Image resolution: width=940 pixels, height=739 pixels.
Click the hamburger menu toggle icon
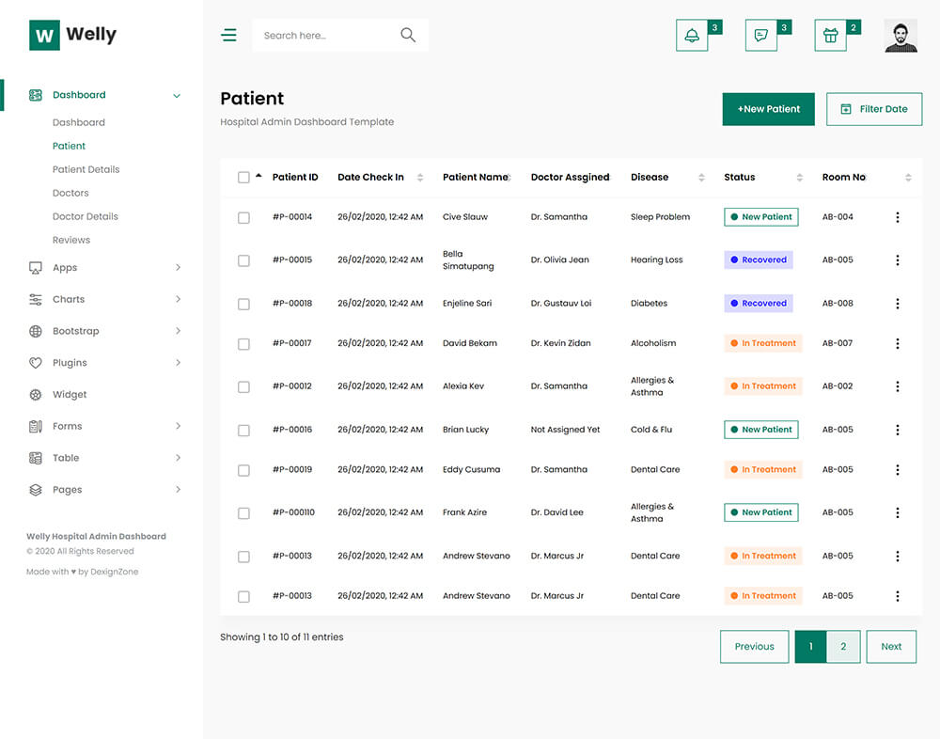point(228,36)
